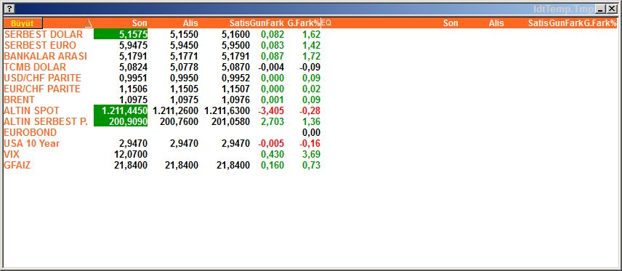
Task: Select the EUR/CHF PARITE row label
Action: tap(42, 89)
